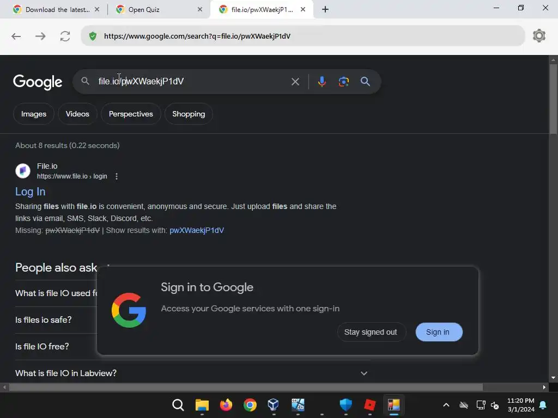This screenshot has height=418, width=558.
Task: Open notifications bell icon
Action: tap(543, 405)
